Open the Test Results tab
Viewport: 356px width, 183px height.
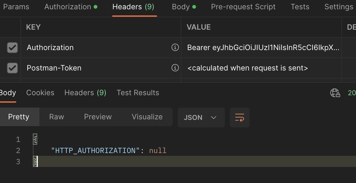click(x=138, y=93)
